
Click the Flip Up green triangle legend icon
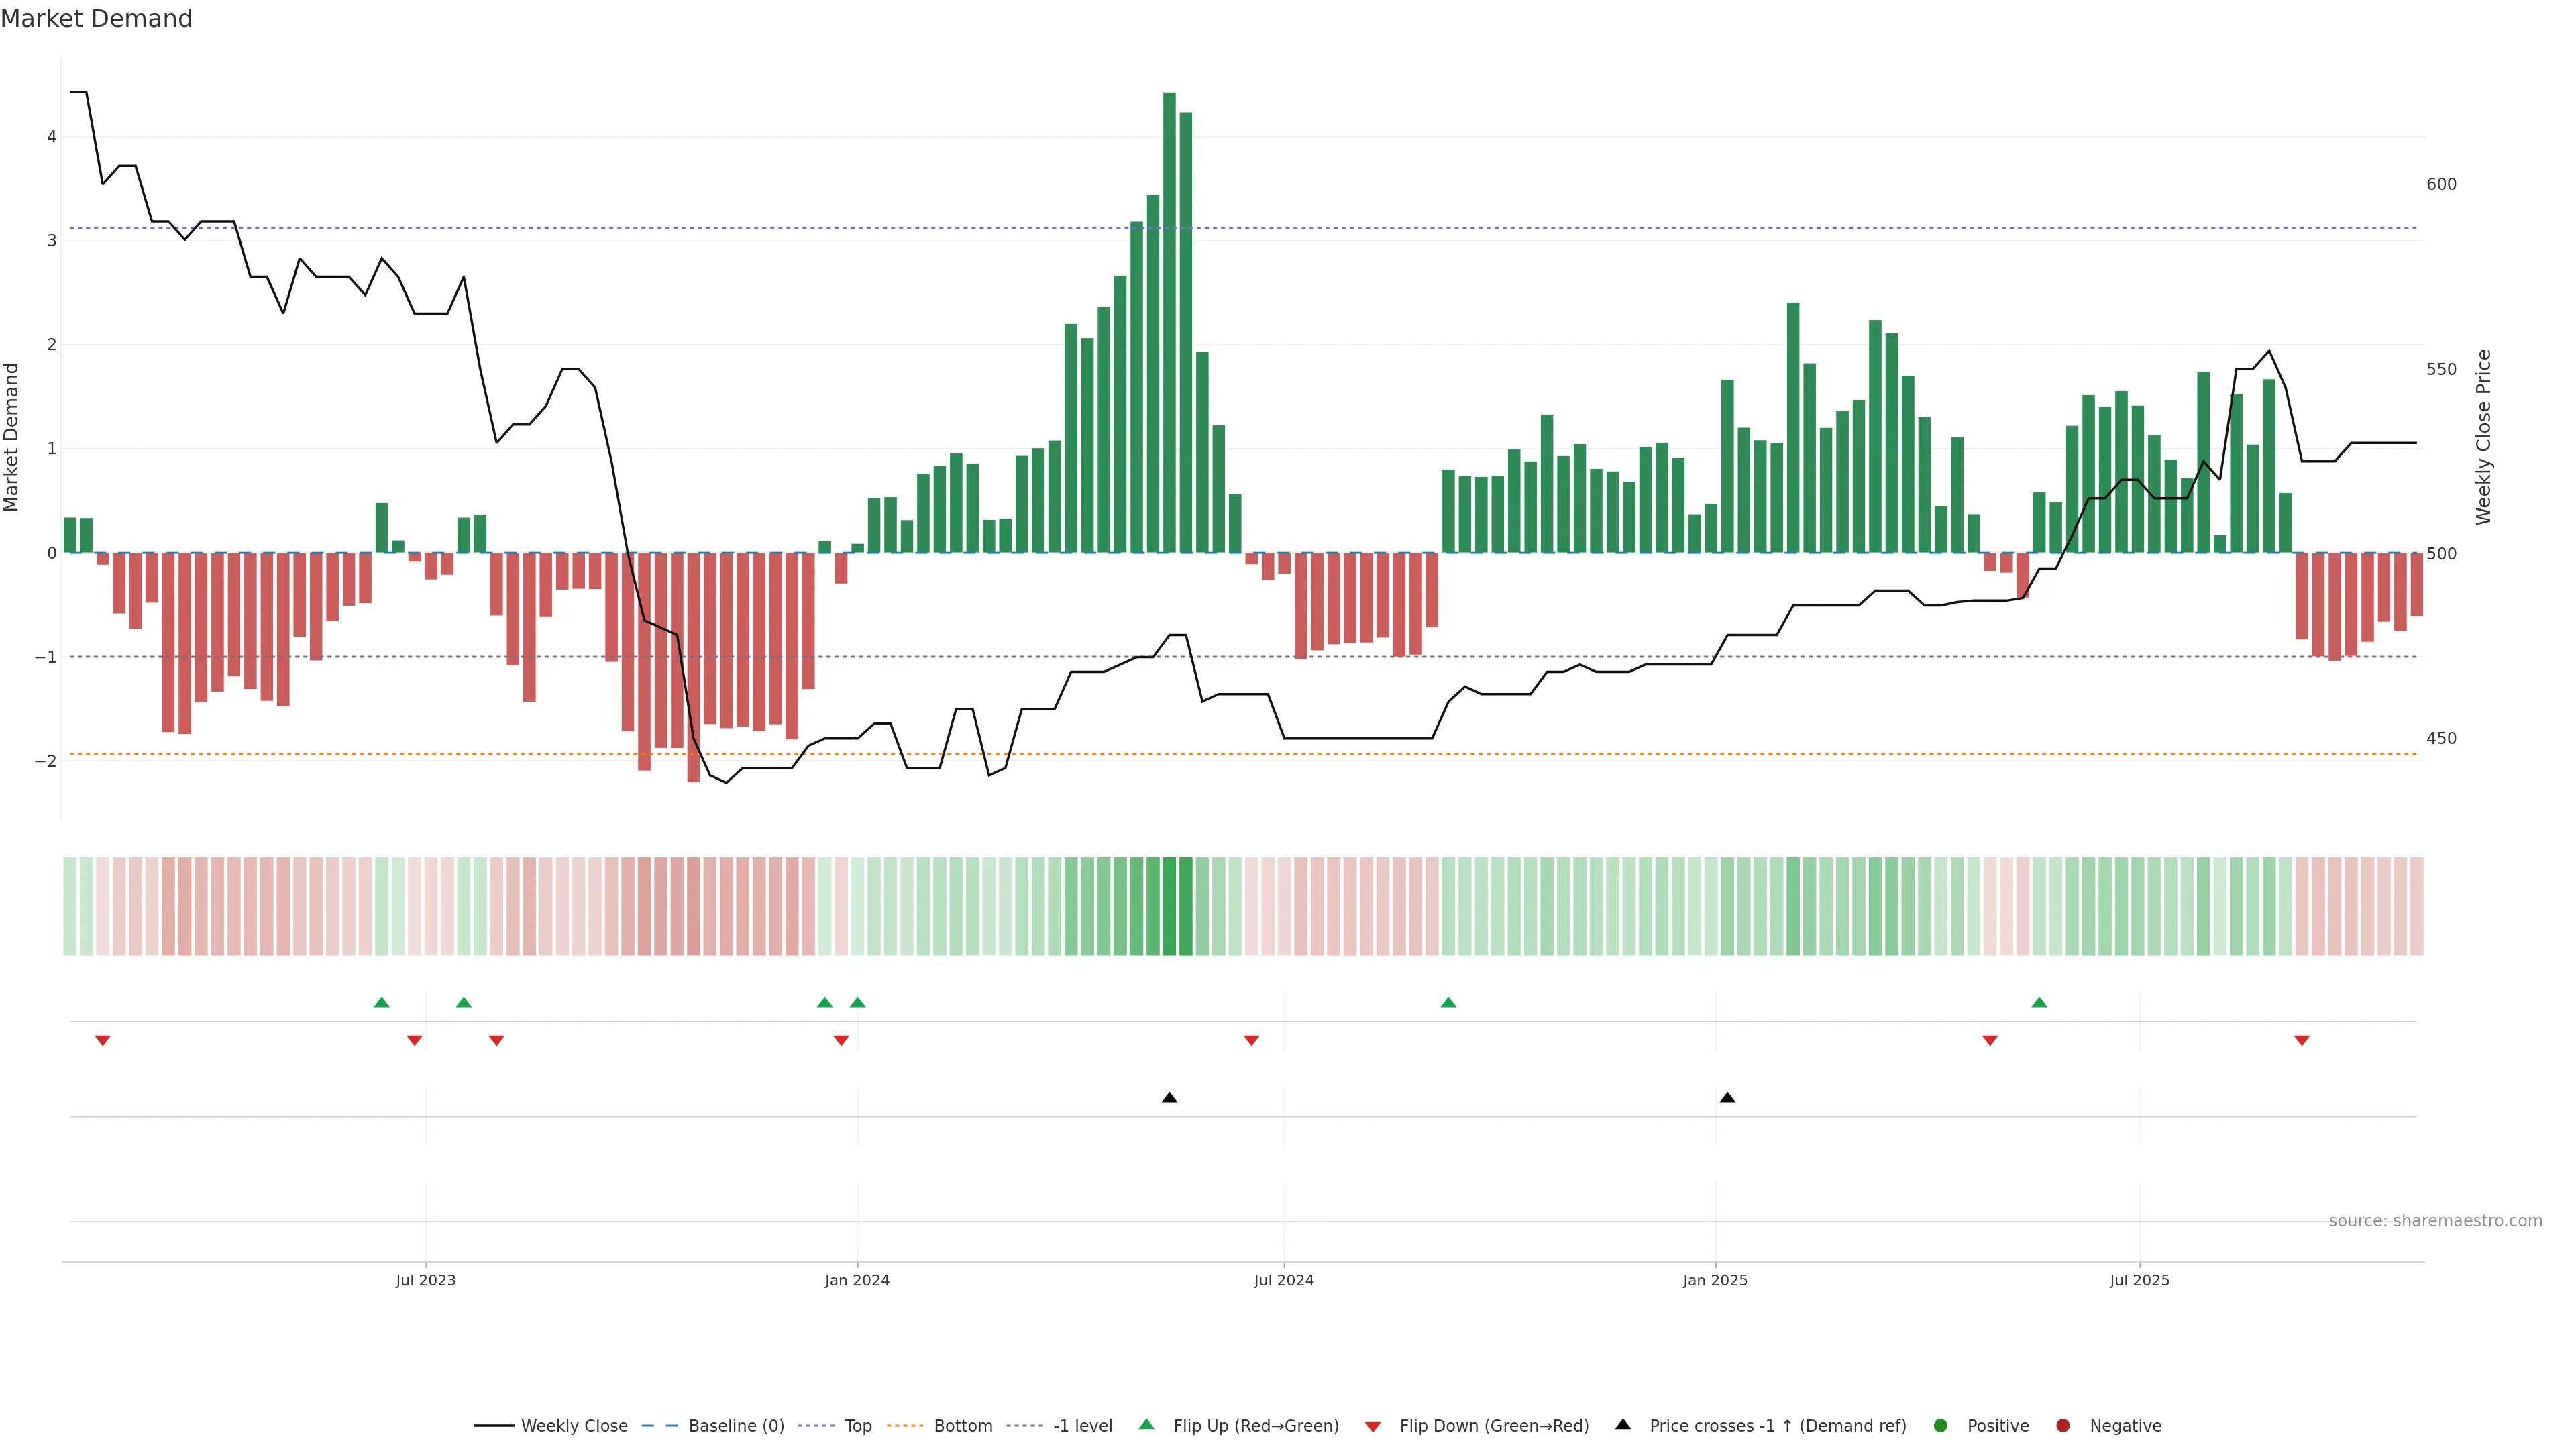pyautogui.click(x=1147, y=1424)
